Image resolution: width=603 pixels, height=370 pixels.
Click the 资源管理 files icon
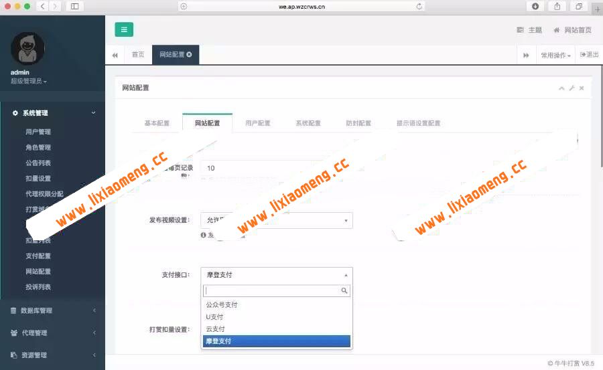click(13, 355)
